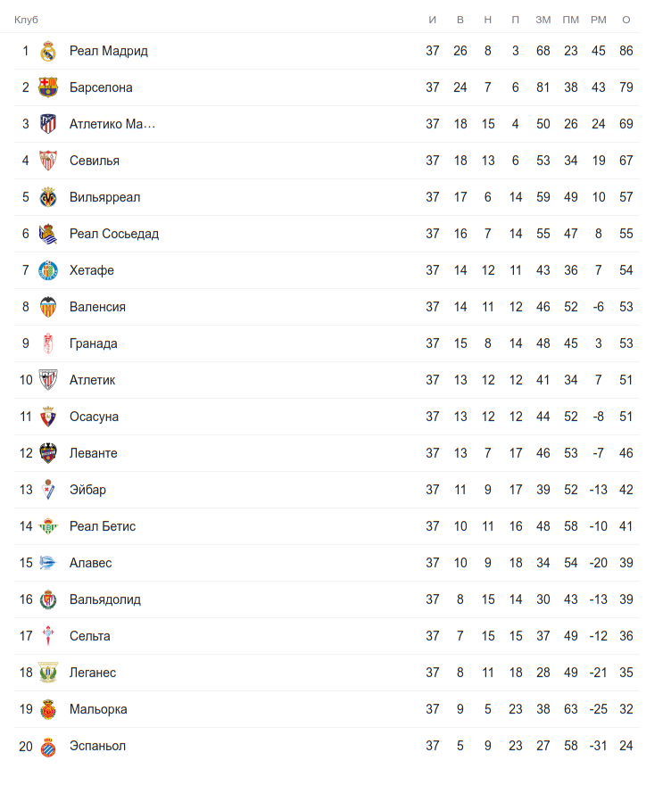Viewport: 671px width, 785px height.
Task: Select the Эйбар club name
Action: 87,490
